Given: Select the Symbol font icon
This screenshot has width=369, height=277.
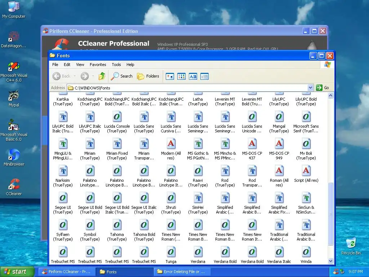Looking at the screenshot, I should [90, 230].
